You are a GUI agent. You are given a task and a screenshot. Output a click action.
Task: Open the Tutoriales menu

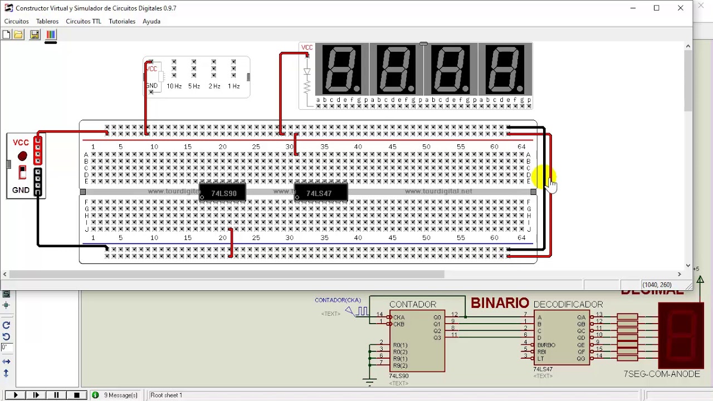pos(122,21)
